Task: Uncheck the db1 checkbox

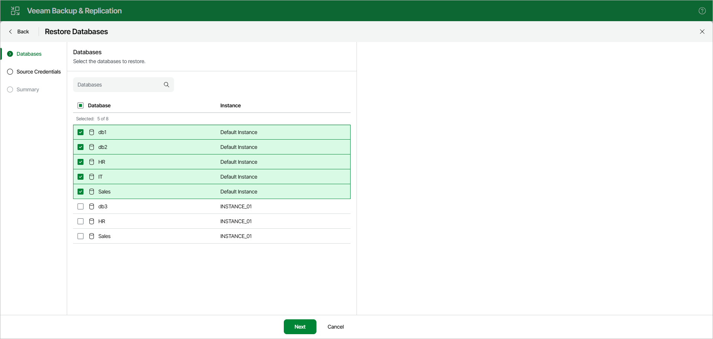Action: pos(80,132)
